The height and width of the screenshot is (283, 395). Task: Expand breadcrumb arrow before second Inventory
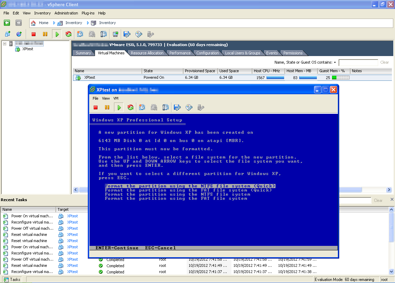pos(88,23)
